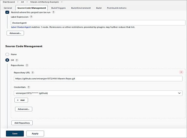Remove repository with red X icon
The height and width of the screenshot is (138, 187).
[x=181, y=72]
